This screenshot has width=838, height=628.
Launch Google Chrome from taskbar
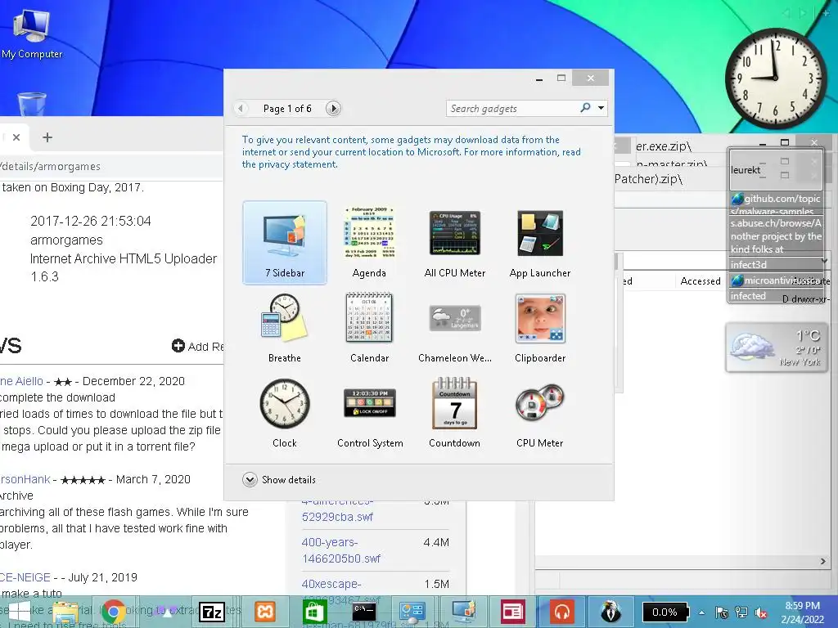[113, 612]
